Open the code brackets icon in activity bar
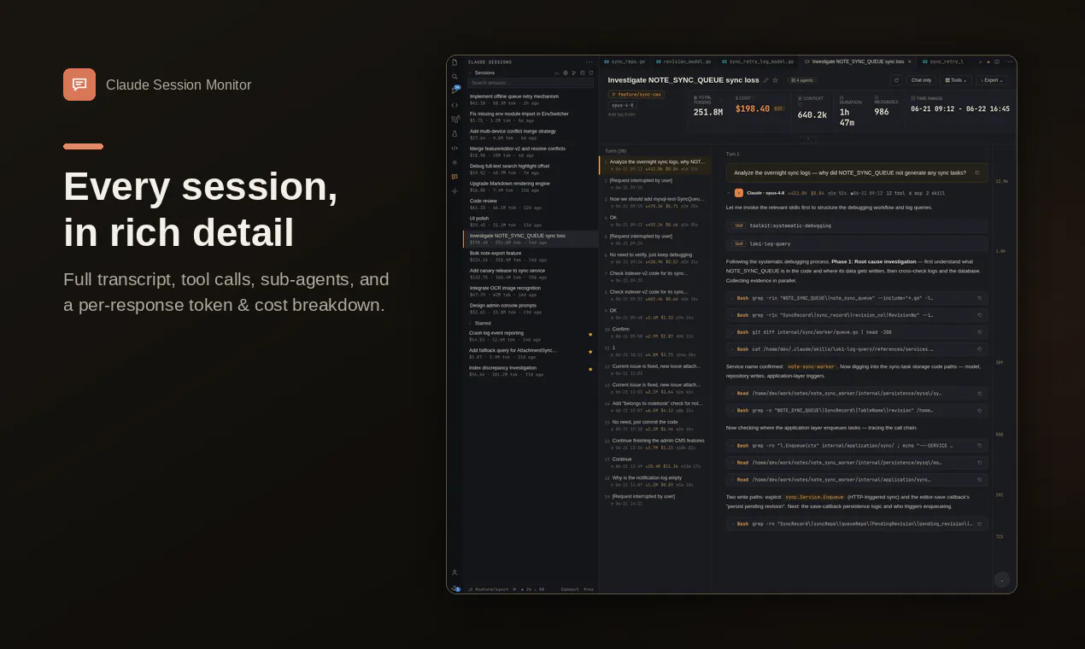 (x=455, y=105)
